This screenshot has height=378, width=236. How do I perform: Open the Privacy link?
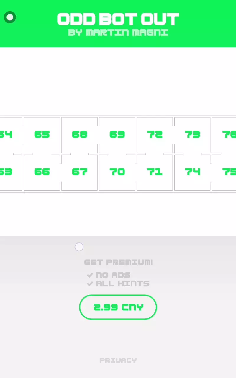[x=118, y=360]
